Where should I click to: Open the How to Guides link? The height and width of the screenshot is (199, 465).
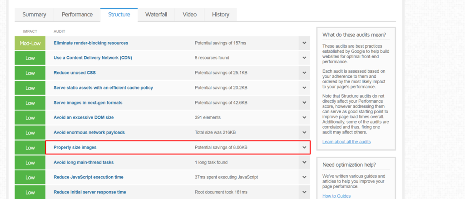tap(336, 196)
